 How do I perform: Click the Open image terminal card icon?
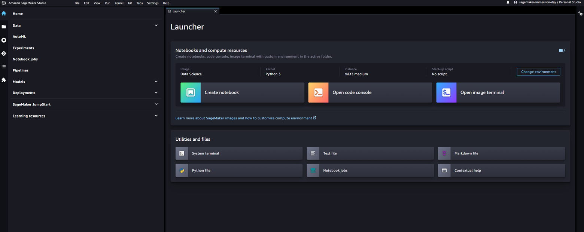tap(446, 92)
